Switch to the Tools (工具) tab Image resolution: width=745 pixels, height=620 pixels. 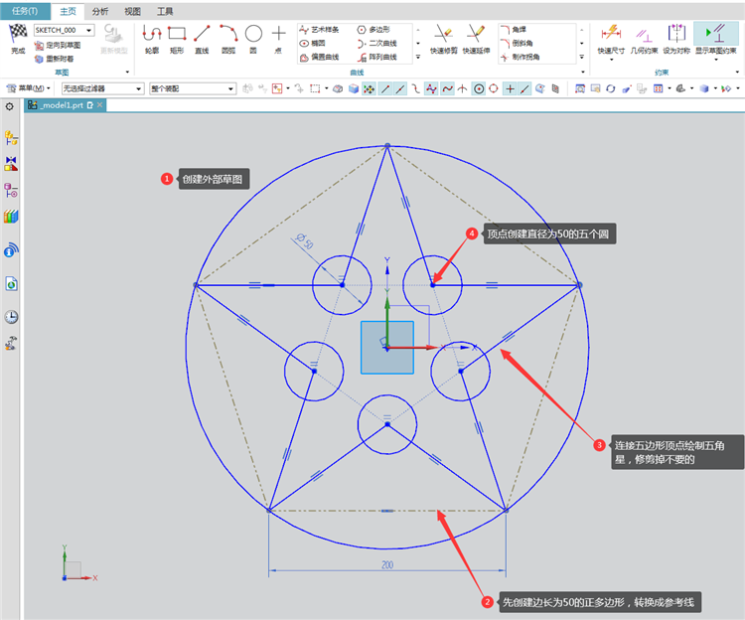pos(165,11)
